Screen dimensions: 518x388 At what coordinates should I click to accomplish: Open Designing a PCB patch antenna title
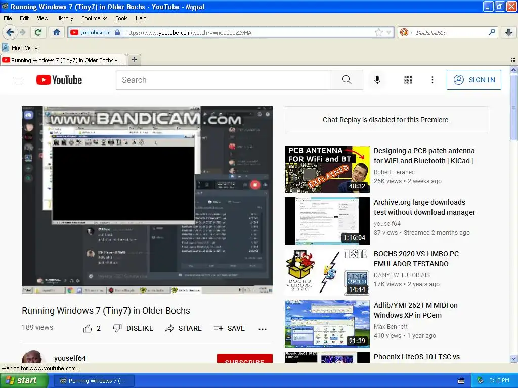[x=424, y=156]
